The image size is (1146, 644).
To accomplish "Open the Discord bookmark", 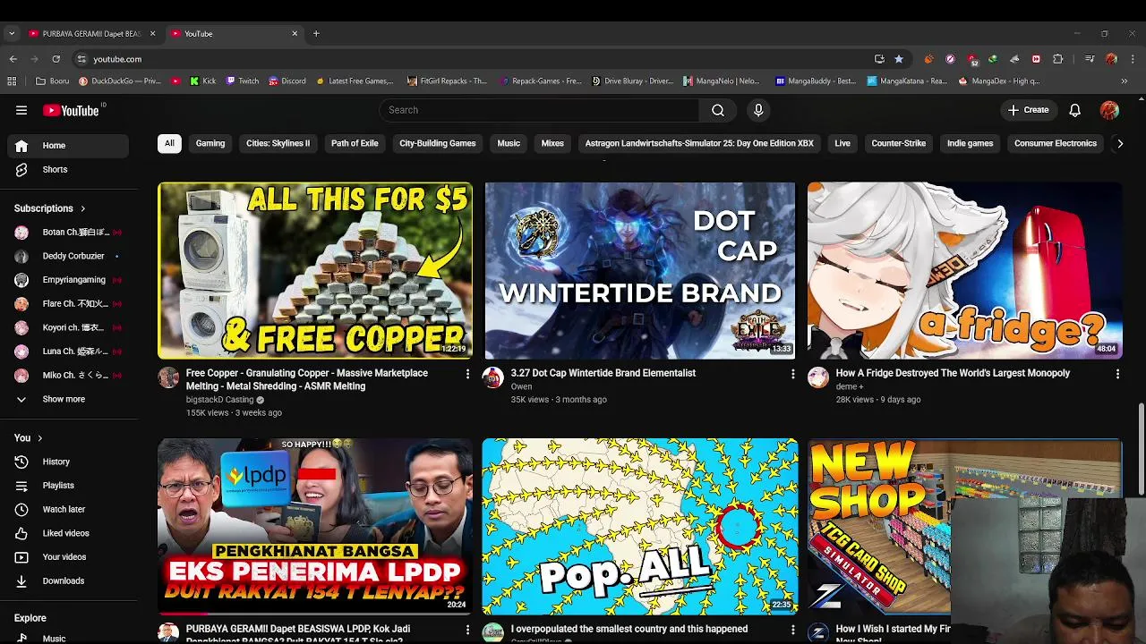I will [286, 80].
